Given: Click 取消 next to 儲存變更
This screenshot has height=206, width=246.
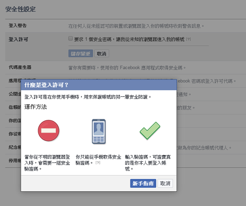Looking at the screenshot, I should [102, 53].
